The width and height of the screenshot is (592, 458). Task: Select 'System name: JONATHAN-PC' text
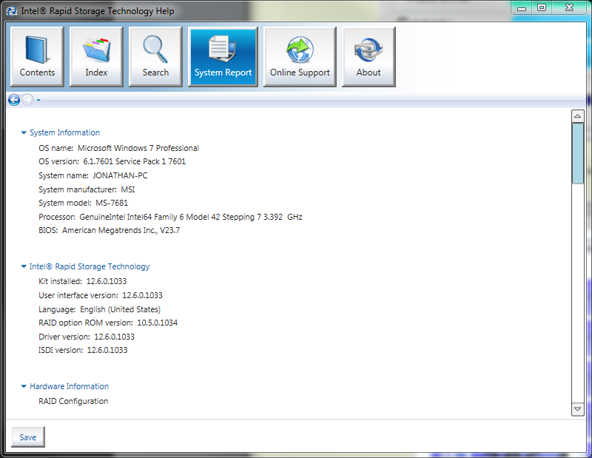93,175
